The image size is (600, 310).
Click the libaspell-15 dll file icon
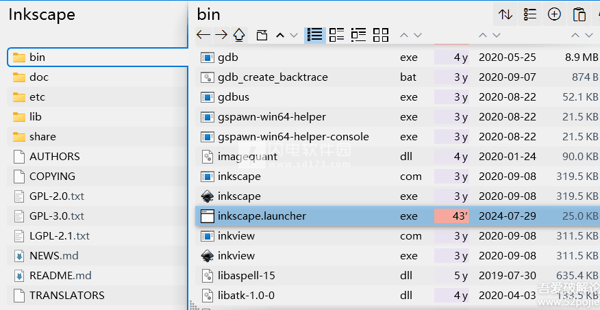tap(207, 276)
